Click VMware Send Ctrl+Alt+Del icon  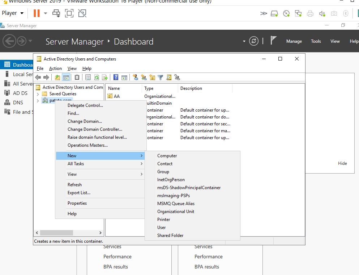56,13
